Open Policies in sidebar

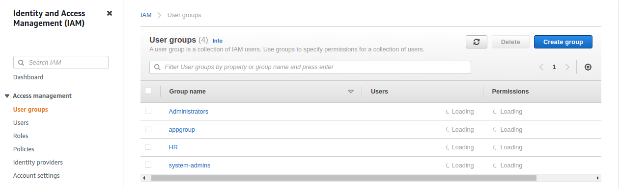(24, 149)
